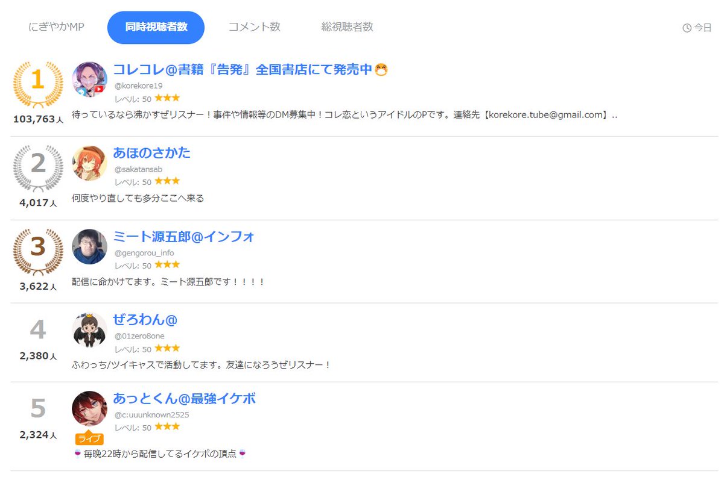Open korekore19's avatar thumbnail
724x477 pixels.
tap(89, 79)
